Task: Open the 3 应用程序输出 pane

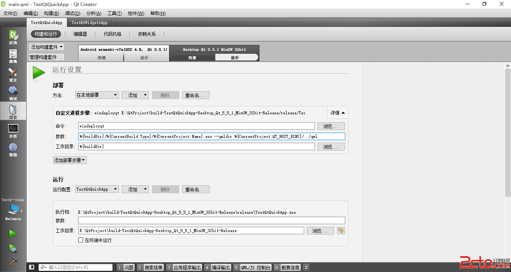Action: [x=184, y=268]
